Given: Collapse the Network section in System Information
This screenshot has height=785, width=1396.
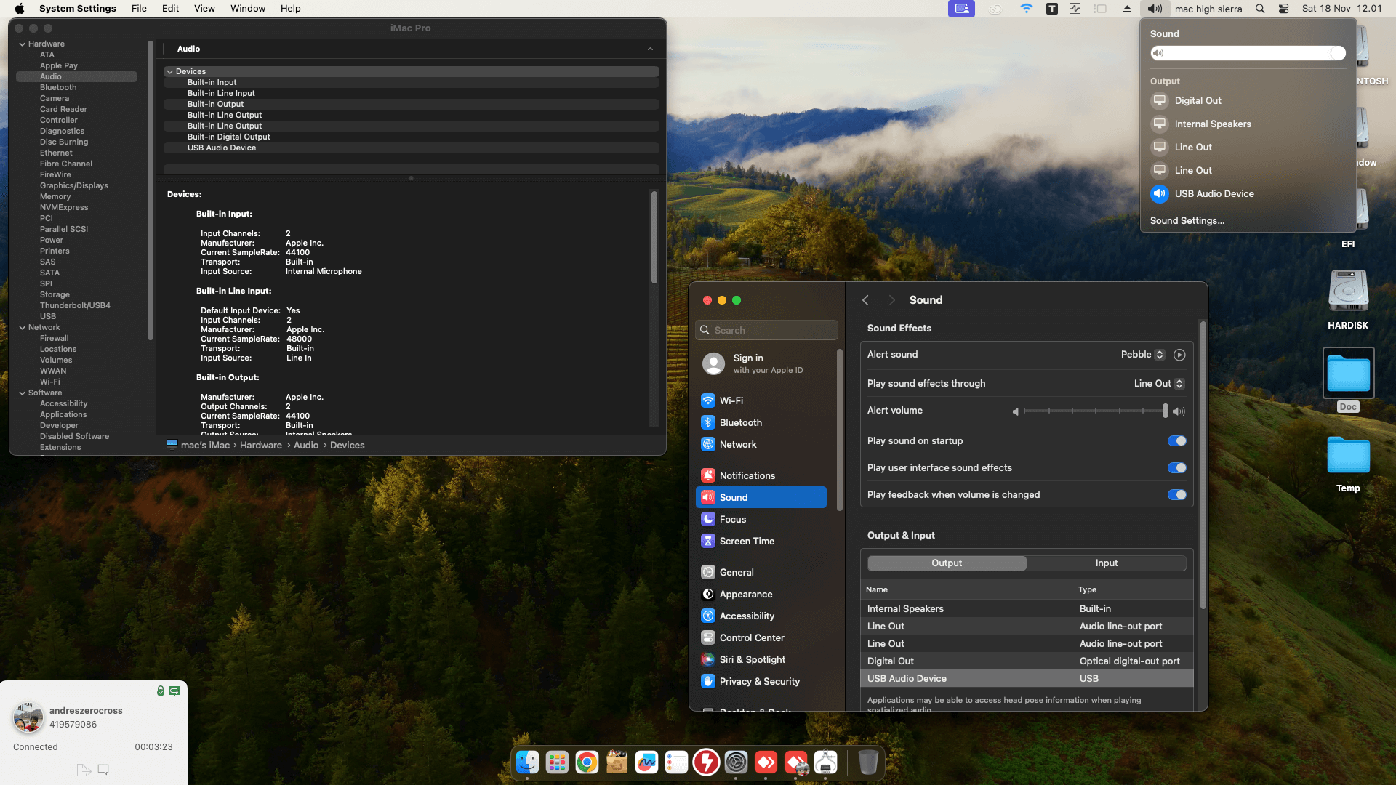Looking at the screenshot, I should coord(23,328).
